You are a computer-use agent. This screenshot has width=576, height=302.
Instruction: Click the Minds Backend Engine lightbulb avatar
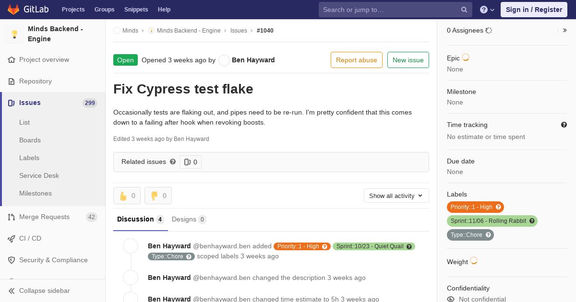(14, 34)
